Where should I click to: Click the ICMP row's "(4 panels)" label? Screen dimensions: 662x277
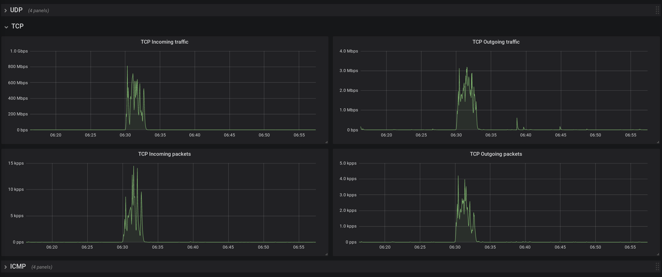pyautogui.click(x=42, y=267)
